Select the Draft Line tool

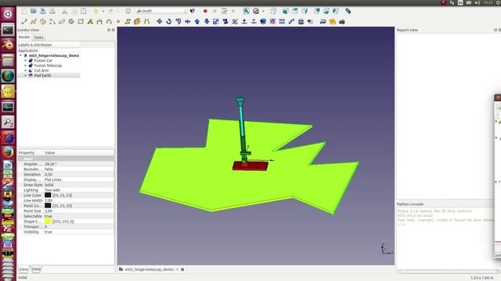tap(24, 22)
